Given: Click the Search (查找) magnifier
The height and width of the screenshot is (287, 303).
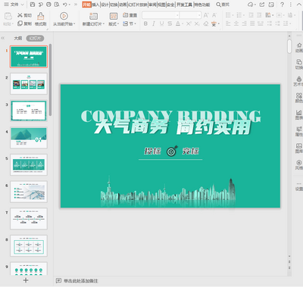Looking at the screenshot, I should pos(219,5).
